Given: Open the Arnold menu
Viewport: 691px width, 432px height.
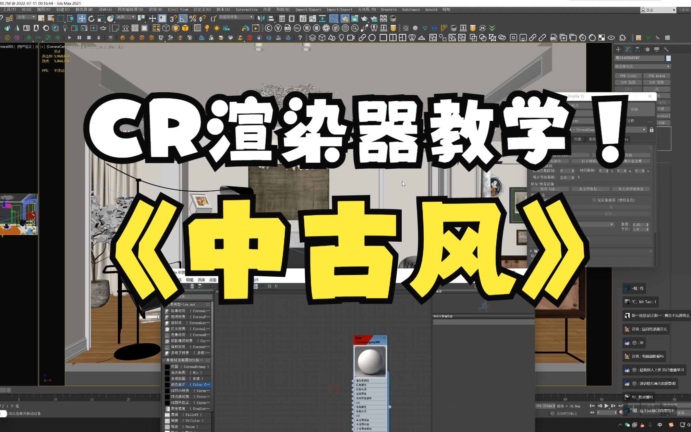Looking at the screenshot, I should [431, 10].
